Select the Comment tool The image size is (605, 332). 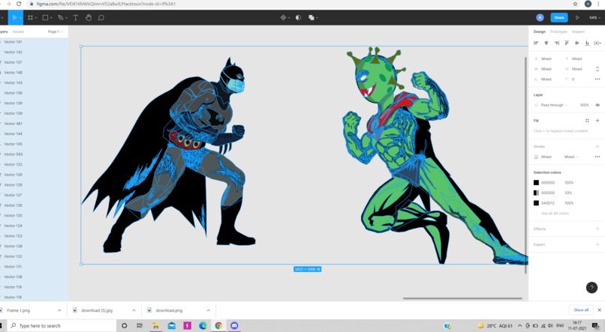point(101,18)
